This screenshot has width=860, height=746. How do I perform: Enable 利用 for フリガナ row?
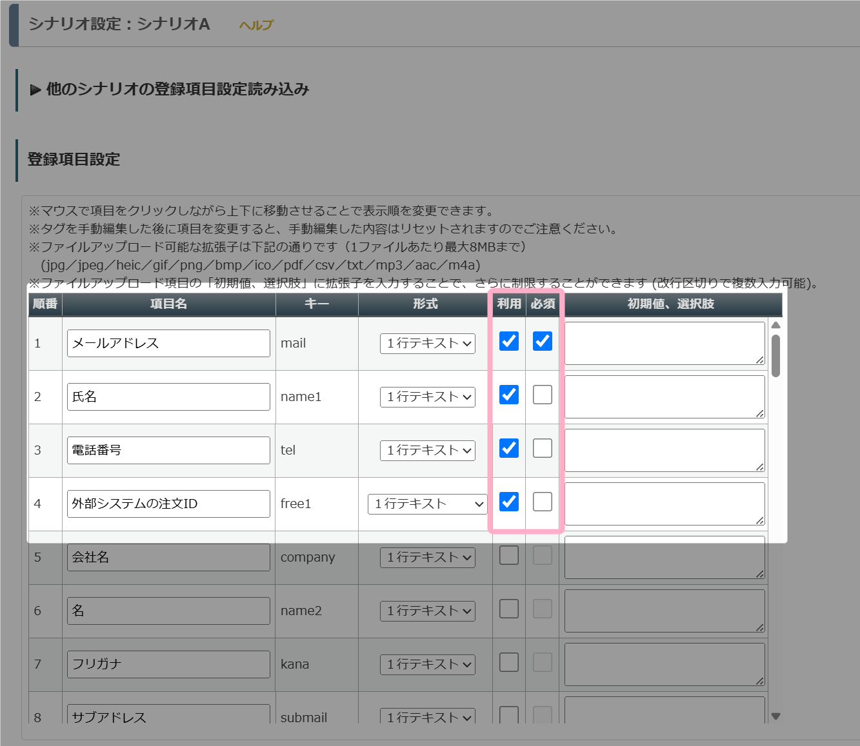(509, 662)
